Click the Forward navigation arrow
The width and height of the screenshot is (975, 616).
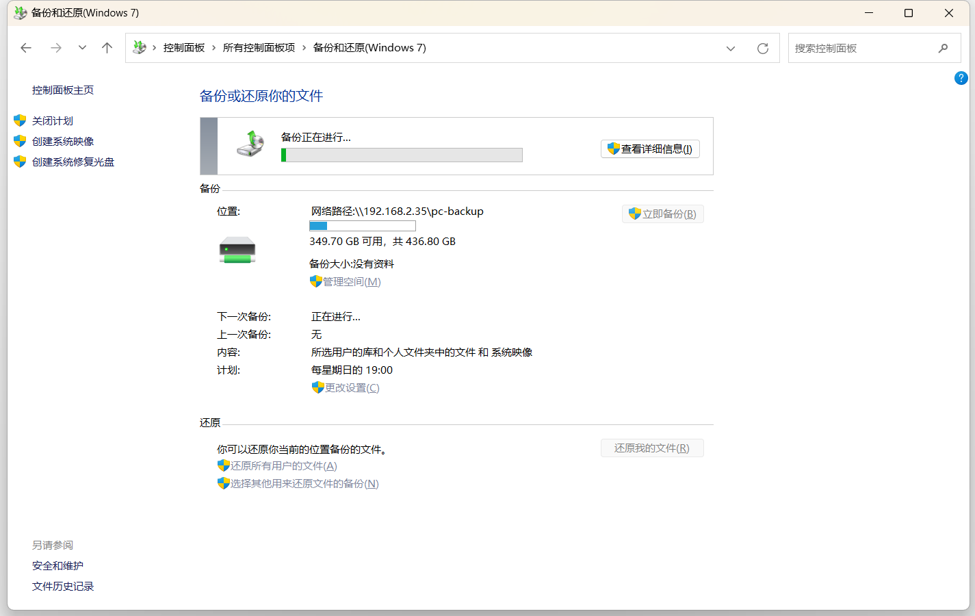click(56, 48)
